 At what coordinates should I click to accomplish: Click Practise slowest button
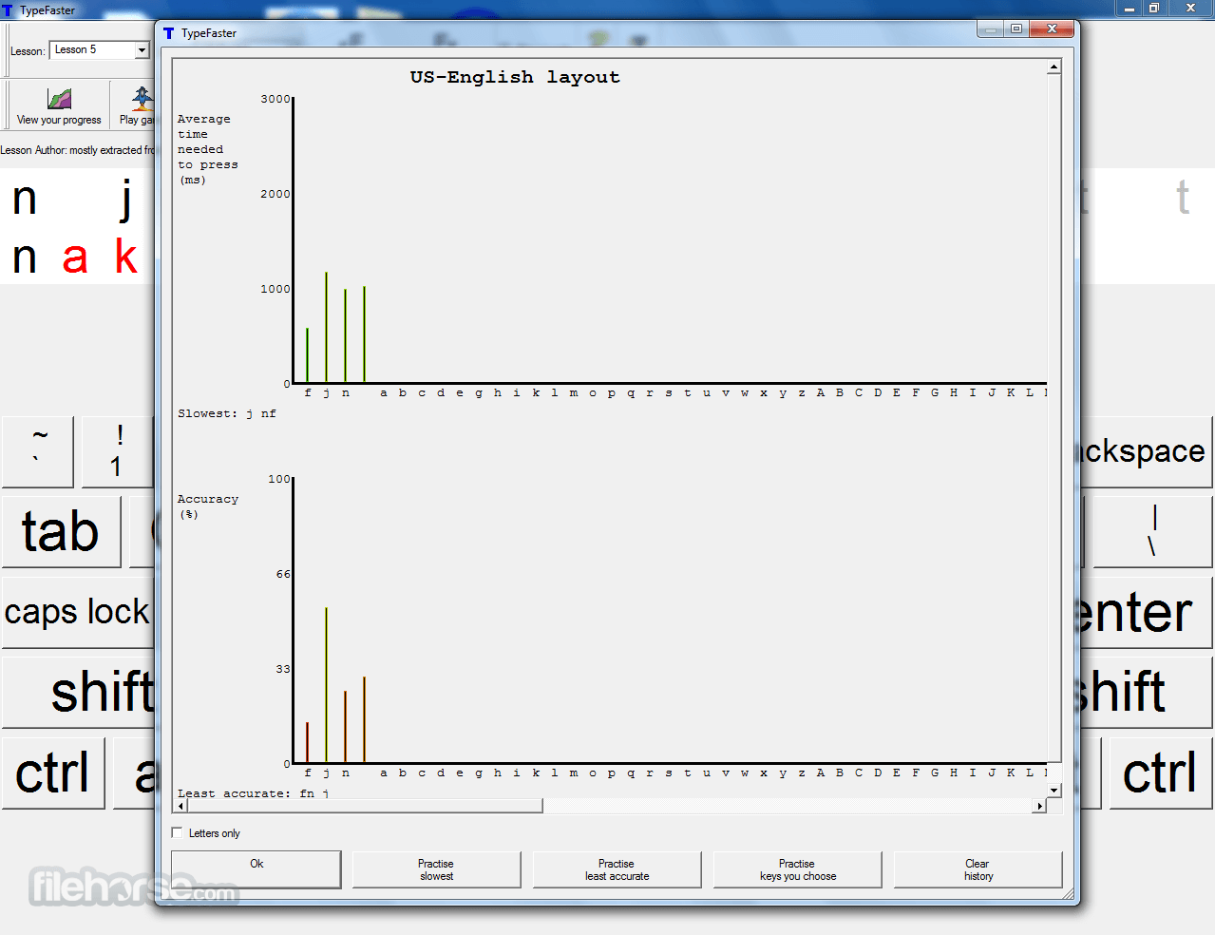[437, 869]
